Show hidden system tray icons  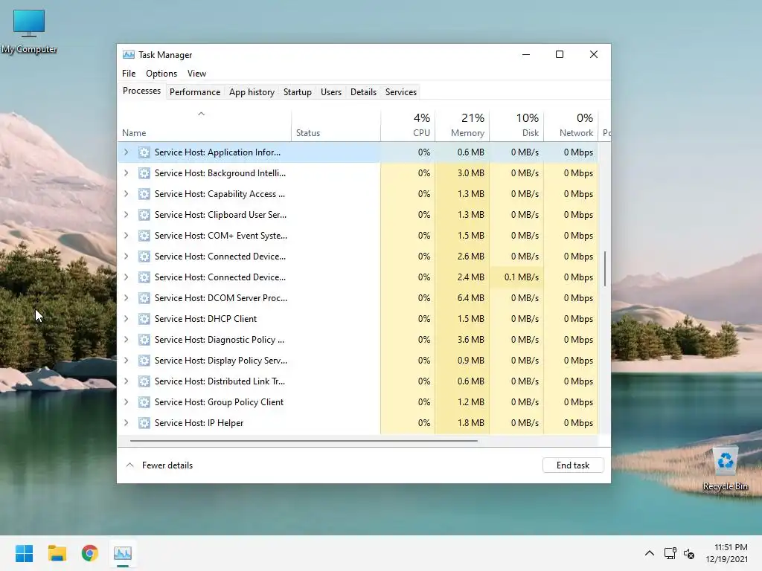click(649, 553)
